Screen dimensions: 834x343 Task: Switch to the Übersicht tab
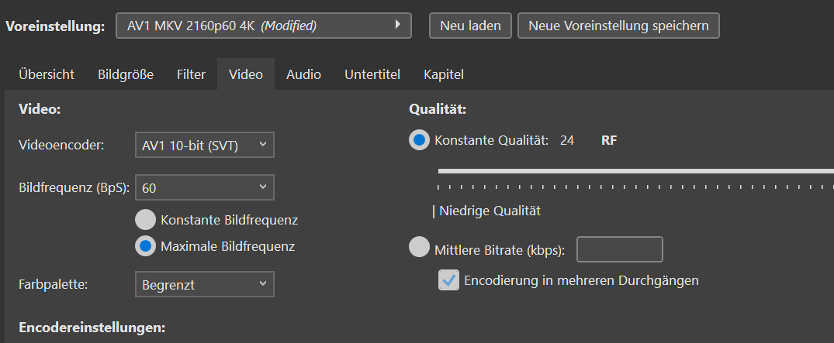click(47, 74)
